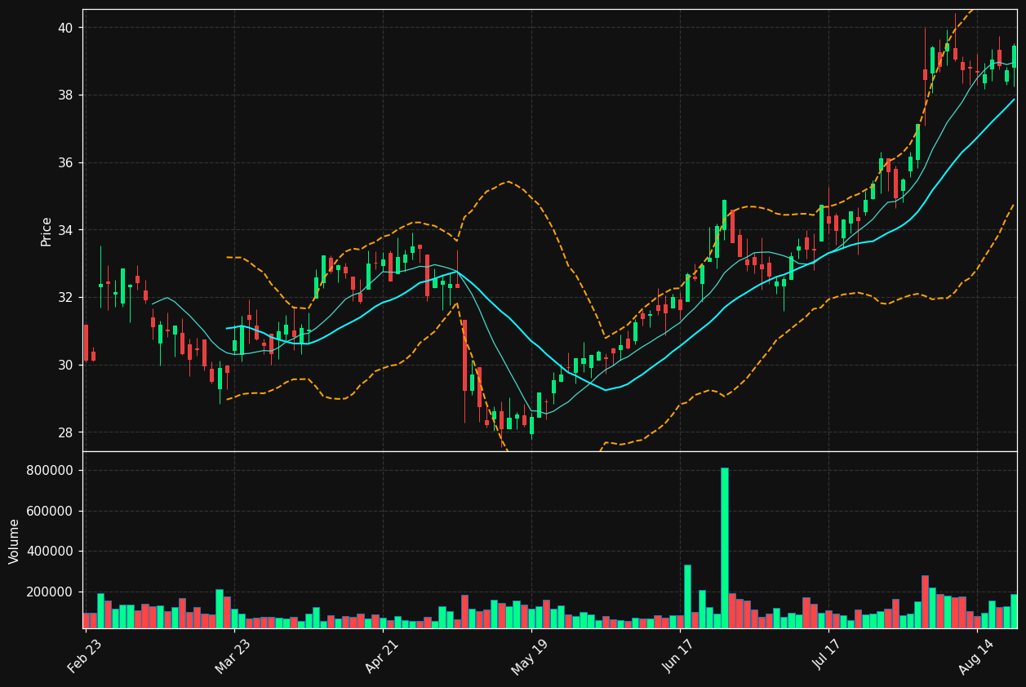This screenshot has width=1026, height=687.
Task: Select the 40 price tick label
Action: [64, 28]
